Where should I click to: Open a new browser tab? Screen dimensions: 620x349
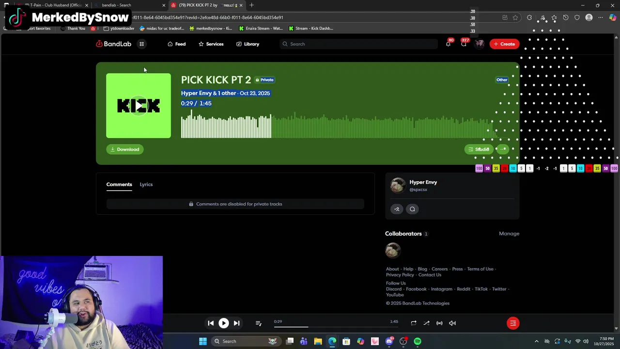tap(251, 5)
